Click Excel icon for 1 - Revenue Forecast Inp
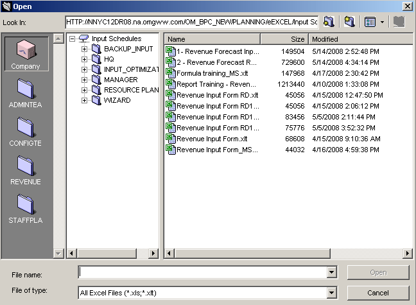The width and height of the screenshot is (416, 305). pos(171,51)
